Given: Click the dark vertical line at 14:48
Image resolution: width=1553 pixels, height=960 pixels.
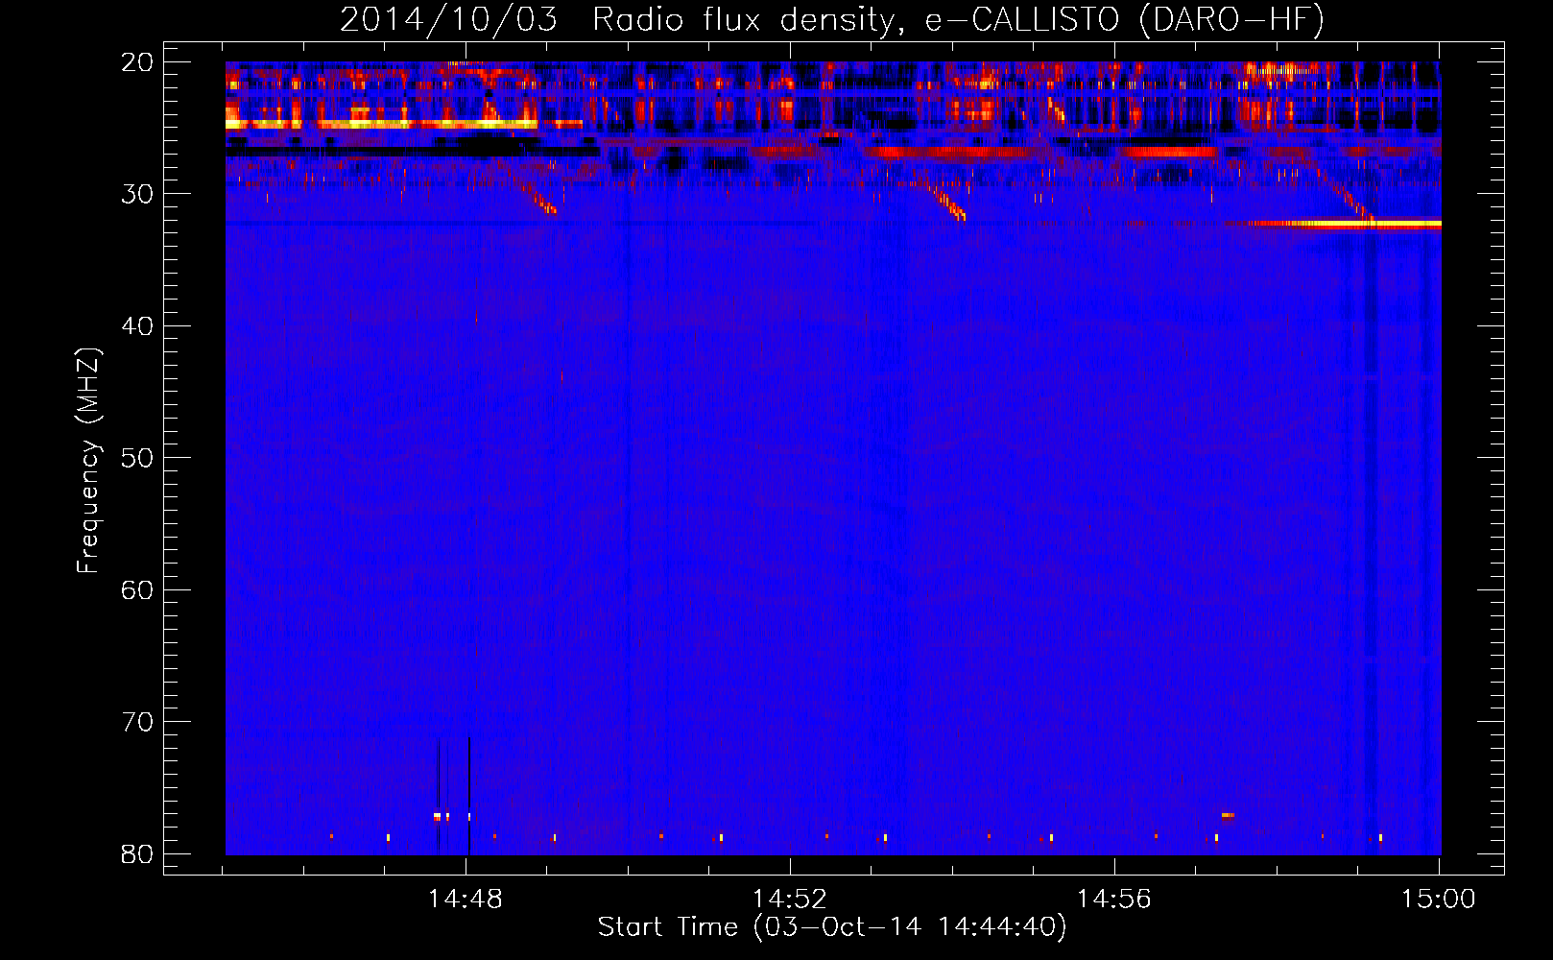Looking at the screenshot, I should click(x=468, y=796).
